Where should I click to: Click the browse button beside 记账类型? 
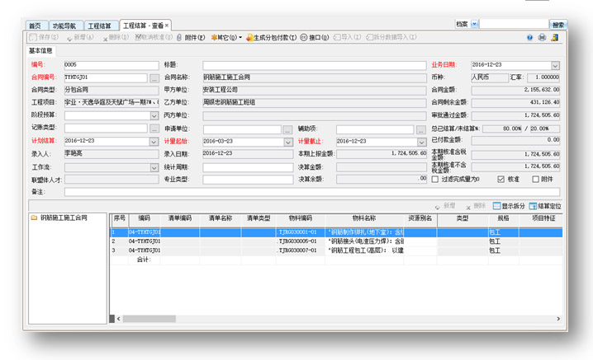pyautogui.click(x=154, y=129)
